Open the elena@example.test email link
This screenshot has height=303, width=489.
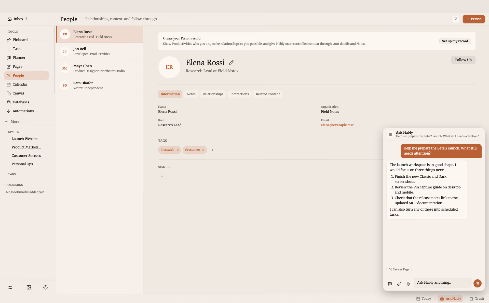click(x=337, y=125)
